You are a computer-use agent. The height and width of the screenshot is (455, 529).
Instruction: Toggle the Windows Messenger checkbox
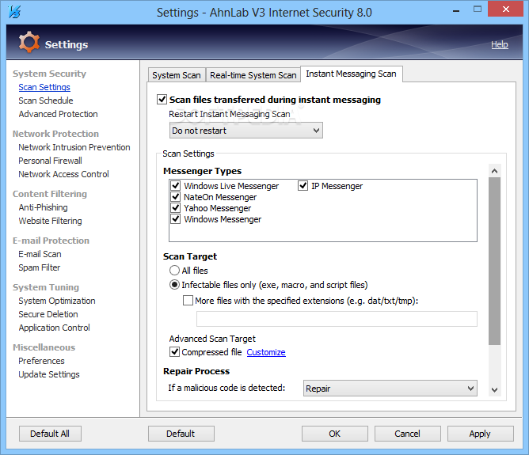tap(176, 218)
